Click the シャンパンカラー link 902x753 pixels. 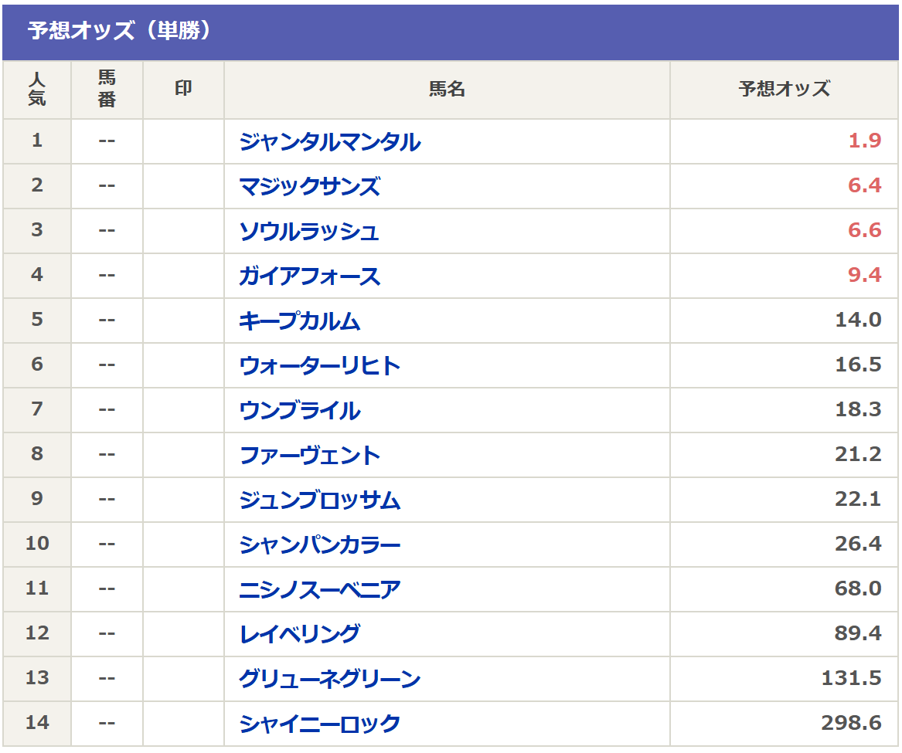click(320, 545)
